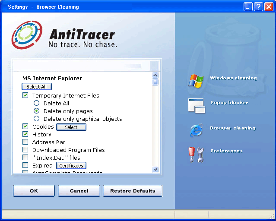Open Preferences via the tools icon
The height and width of the screenshot is (221, 276).
196,155
